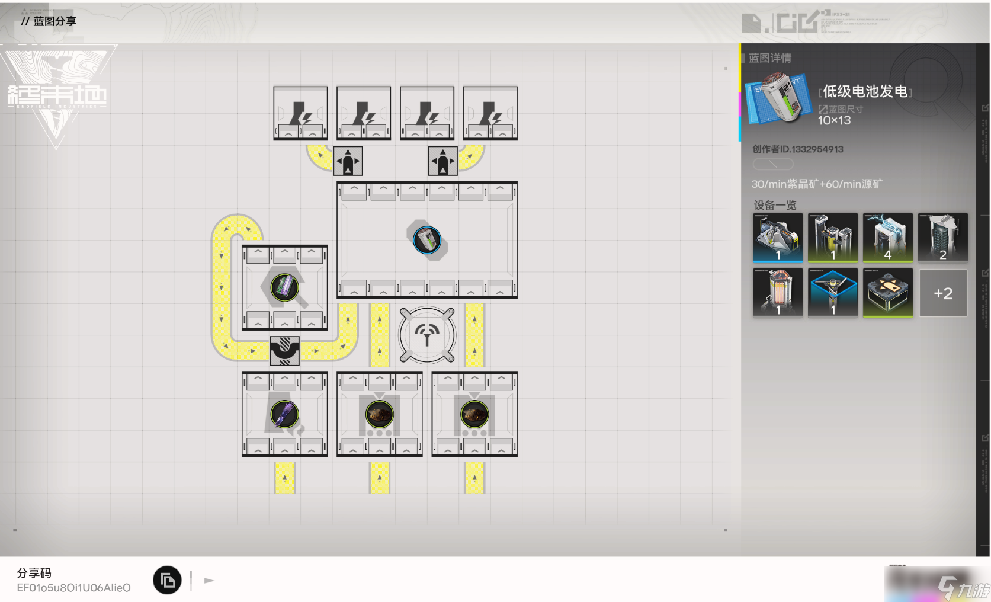The image size is (991, 602).
Task: Select the rightmost power generator
Action: tap(490, 113)
